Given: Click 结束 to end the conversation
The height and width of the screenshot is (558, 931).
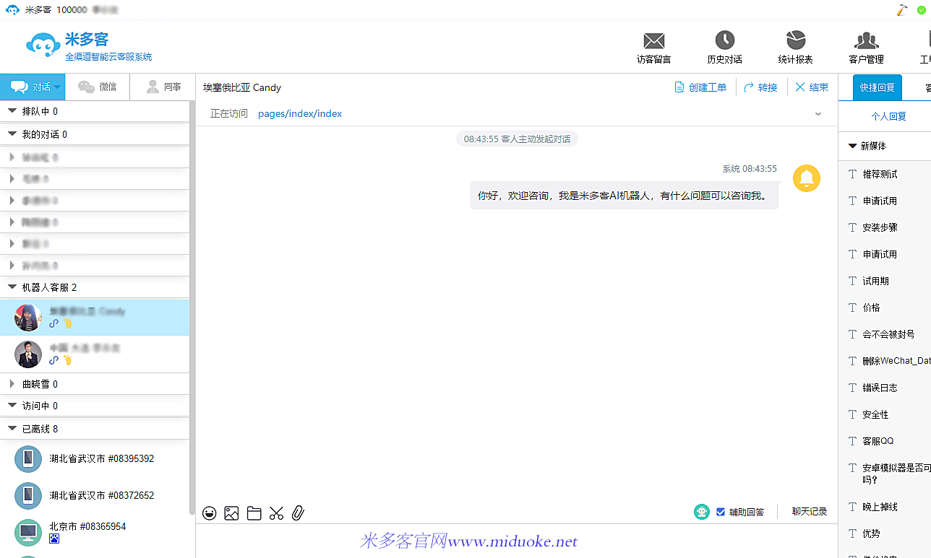Looking at the screenshot, I should (812, 87).
